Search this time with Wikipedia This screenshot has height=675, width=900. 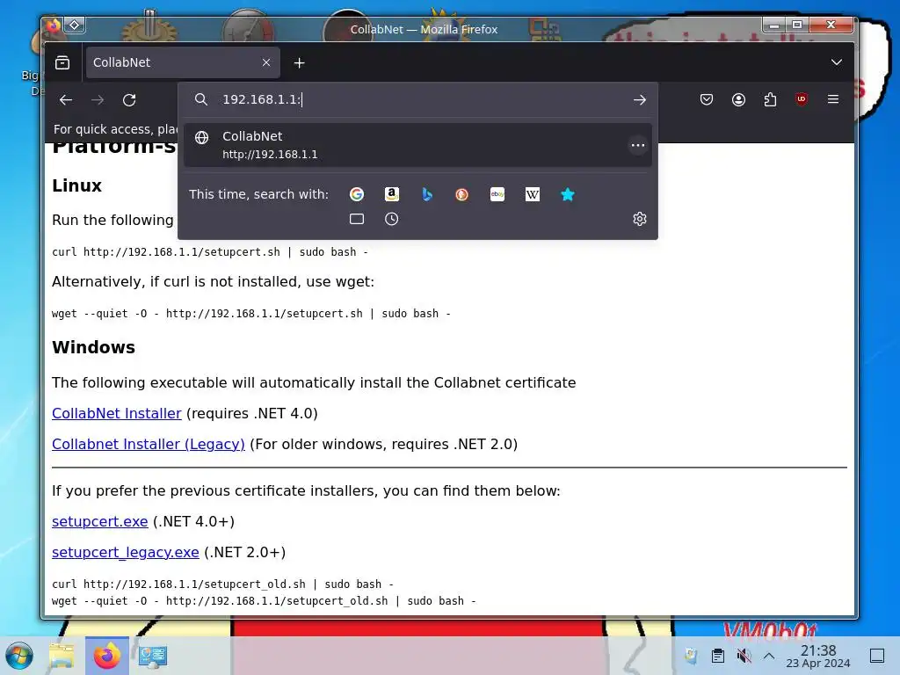pos(532,194)
